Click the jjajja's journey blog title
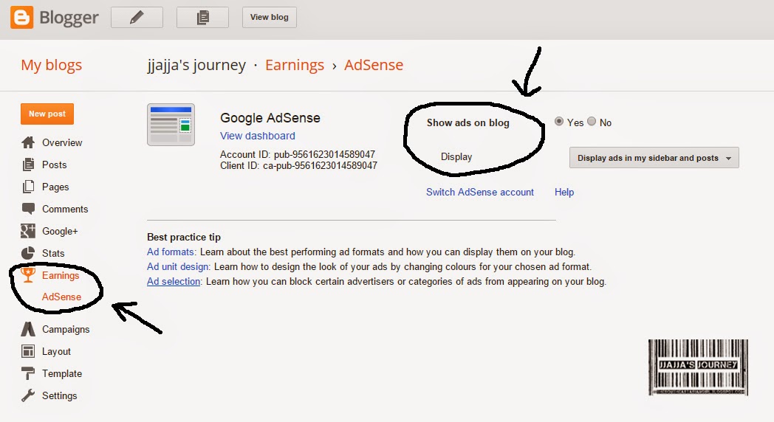 click(196, 65)
